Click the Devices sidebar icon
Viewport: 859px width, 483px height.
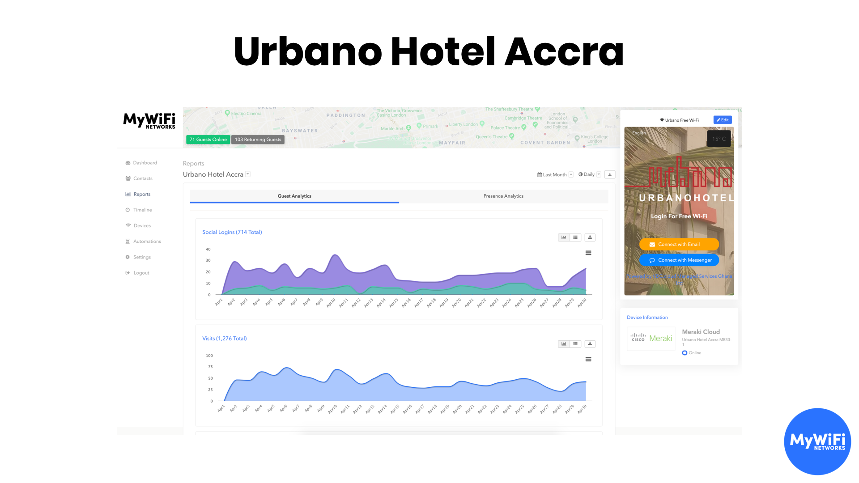click(128, 225)
